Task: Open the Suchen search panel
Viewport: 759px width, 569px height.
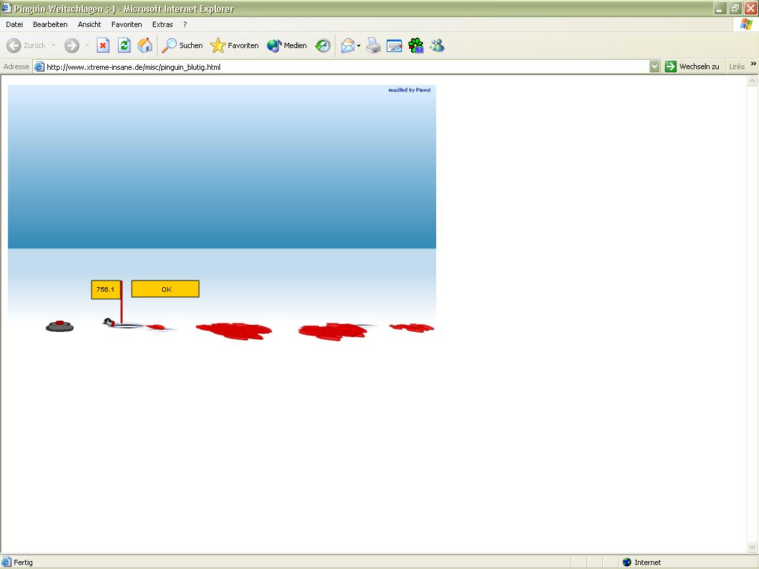Action: click(183, 45)
